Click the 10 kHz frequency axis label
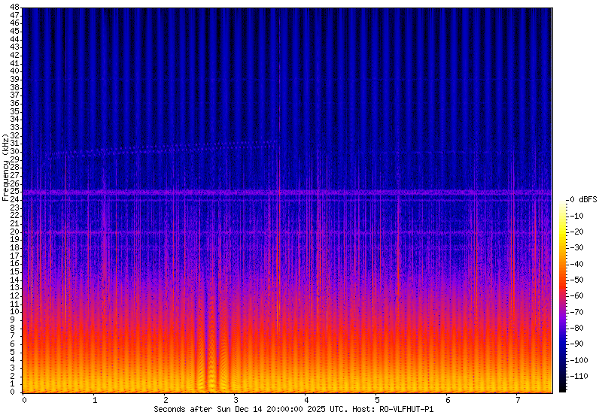Screen dimensions: 602x415 click(16, 311)
